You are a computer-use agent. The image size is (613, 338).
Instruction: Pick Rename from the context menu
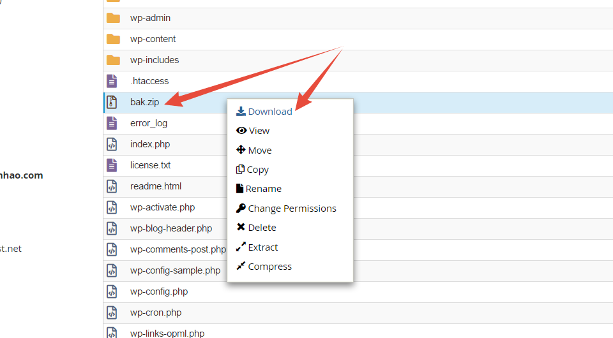point(259,189)
